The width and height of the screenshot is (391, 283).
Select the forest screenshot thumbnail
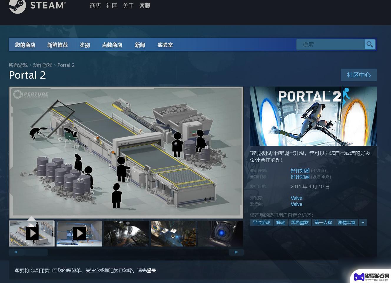(126, 234)
